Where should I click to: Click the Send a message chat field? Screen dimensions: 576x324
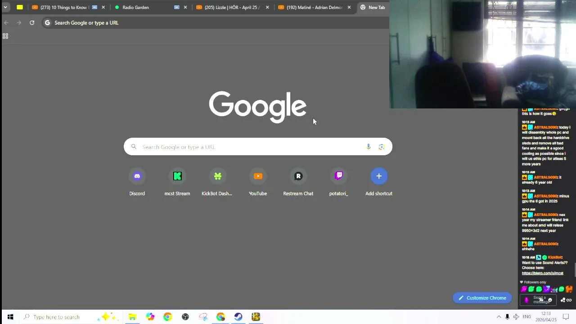tap(539, 300)
